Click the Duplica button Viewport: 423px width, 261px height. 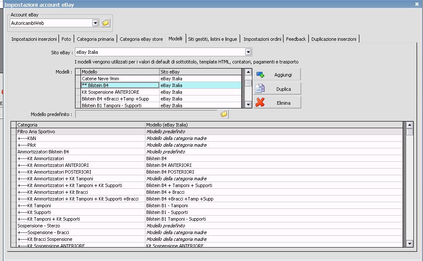click(x=277, y=89)
